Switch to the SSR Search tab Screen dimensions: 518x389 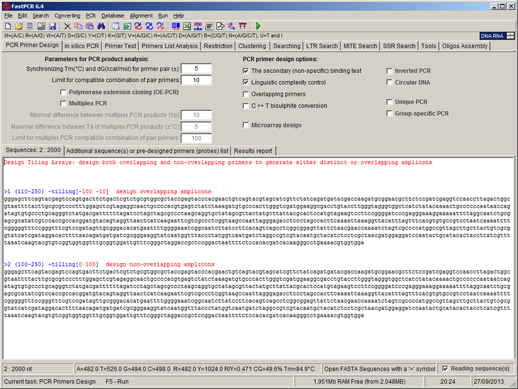click(399, 46)
